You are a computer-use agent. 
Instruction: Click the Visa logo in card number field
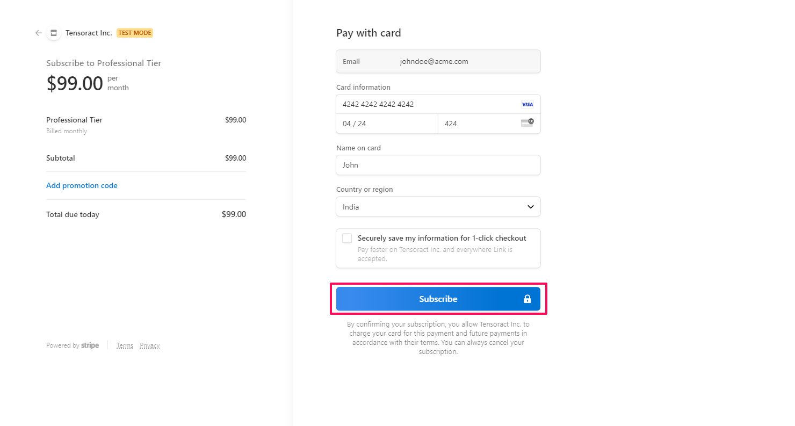coord(527,104)
